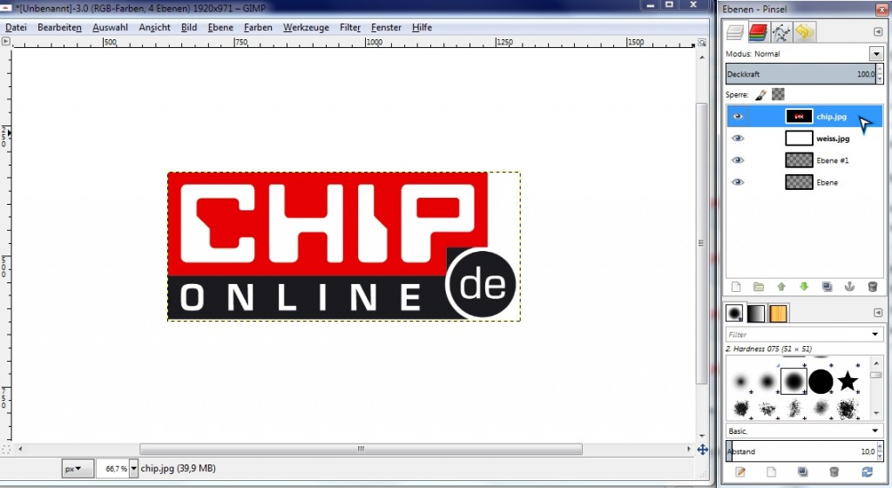Viewport: 892px width, 488px height.
Task: Lower the layer with the down arrow icon
Action: pos(804,286)
